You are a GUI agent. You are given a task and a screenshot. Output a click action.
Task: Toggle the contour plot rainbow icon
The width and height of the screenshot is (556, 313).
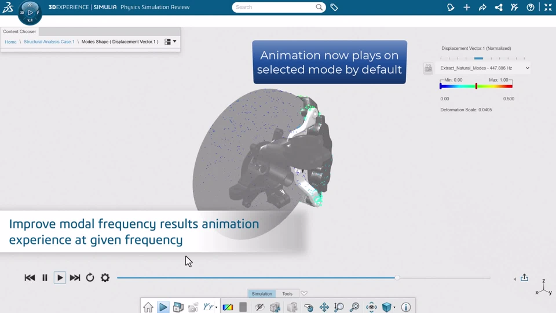pos(228,307)
